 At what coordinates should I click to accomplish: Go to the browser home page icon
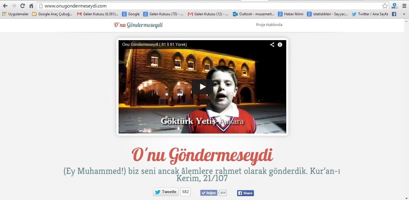tap(31, 6)
